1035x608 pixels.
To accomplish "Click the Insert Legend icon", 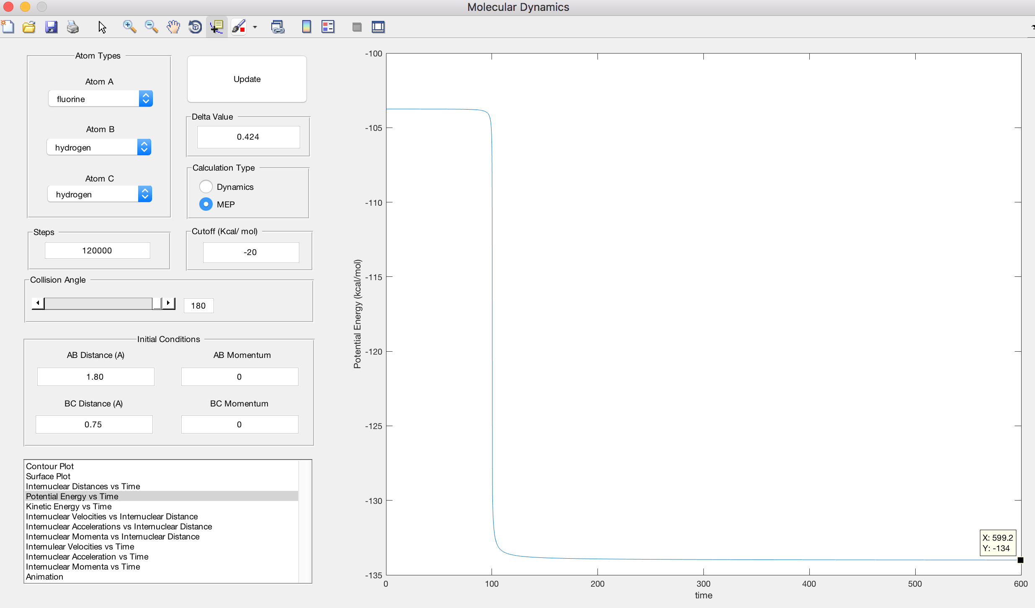I will [328, 27].
